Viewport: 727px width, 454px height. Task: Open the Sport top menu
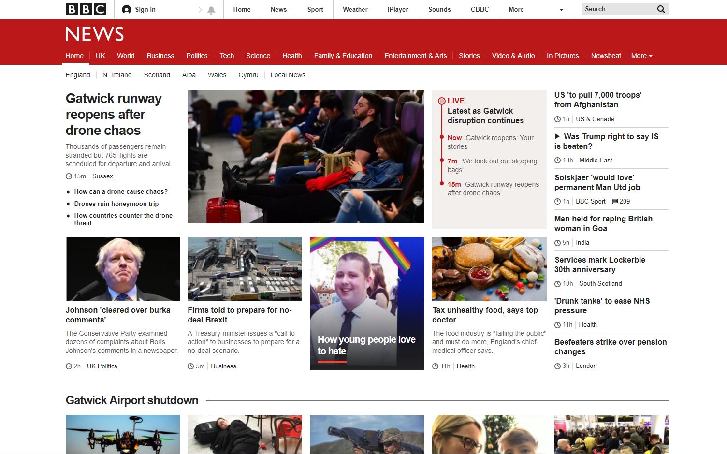[315, 9]
